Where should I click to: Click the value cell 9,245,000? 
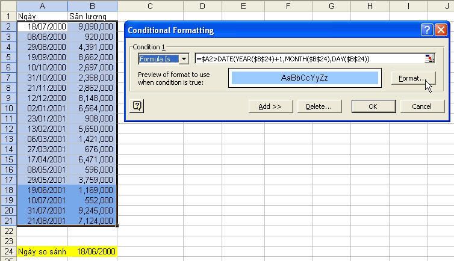[92, 210]
